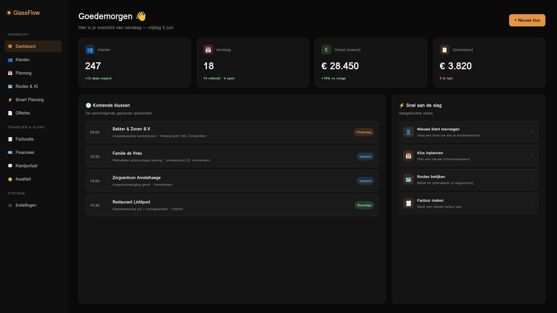The width and height of the screenshot is (557, 313).
Task: Open the Familie de Vries job
Action: pyautogui.click(x=232, y=156)
